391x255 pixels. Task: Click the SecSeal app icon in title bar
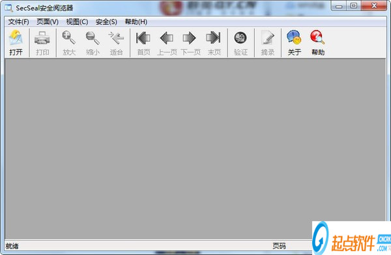(x=9, y=8)
